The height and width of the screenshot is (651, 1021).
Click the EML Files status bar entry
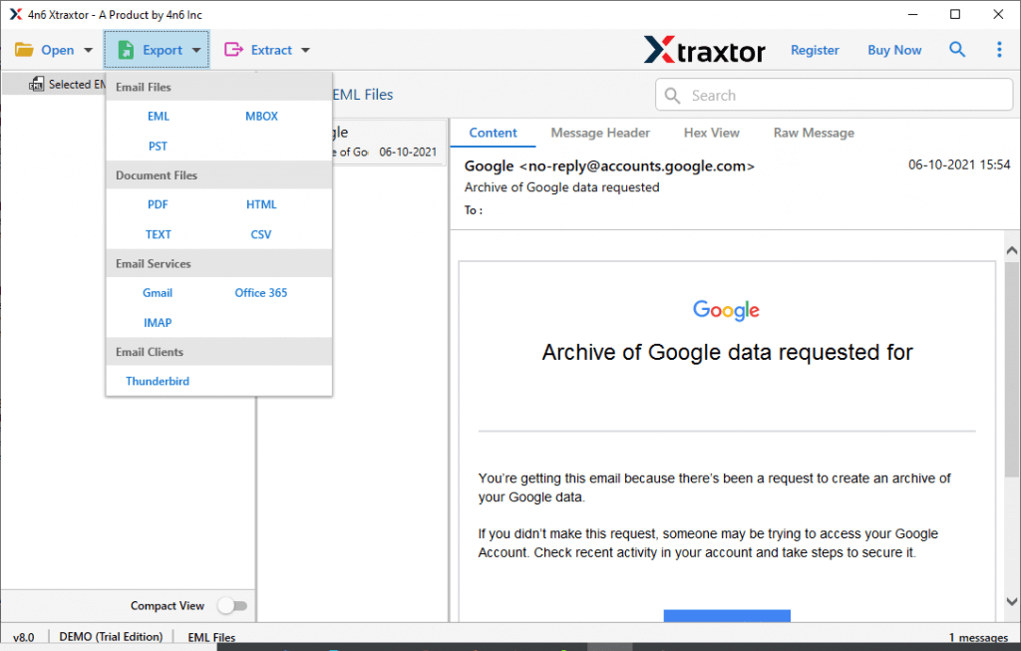tap(211, 637)
